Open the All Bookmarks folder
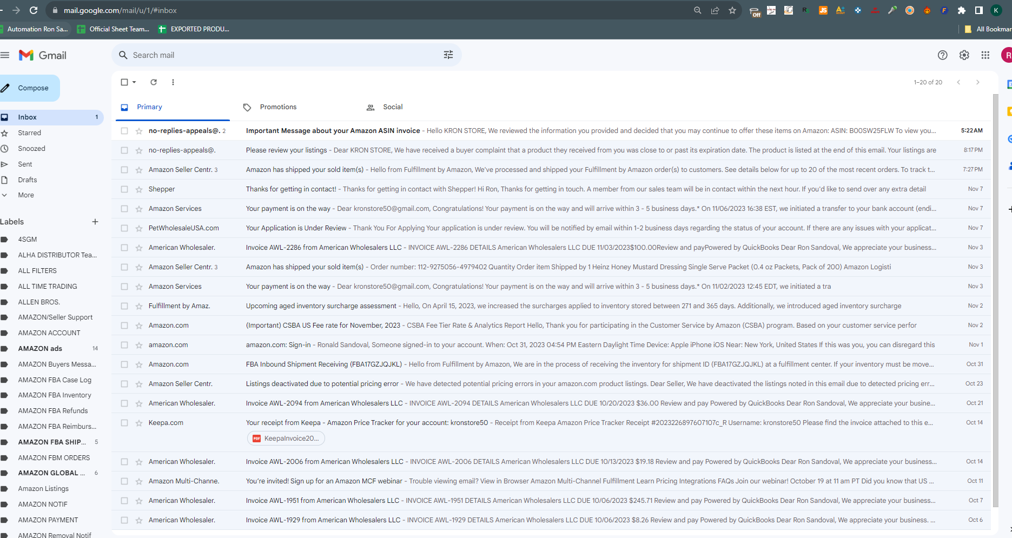This screenshot has height=538, width=1012. click(x=988, y=29)
